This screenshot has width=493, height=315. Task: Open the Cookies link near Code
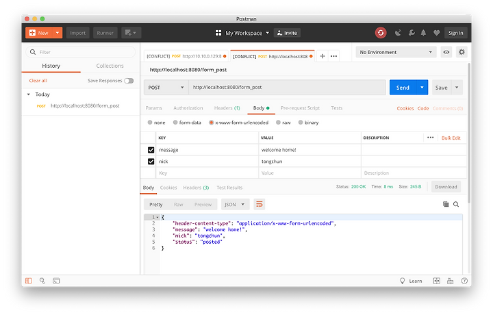405,108
